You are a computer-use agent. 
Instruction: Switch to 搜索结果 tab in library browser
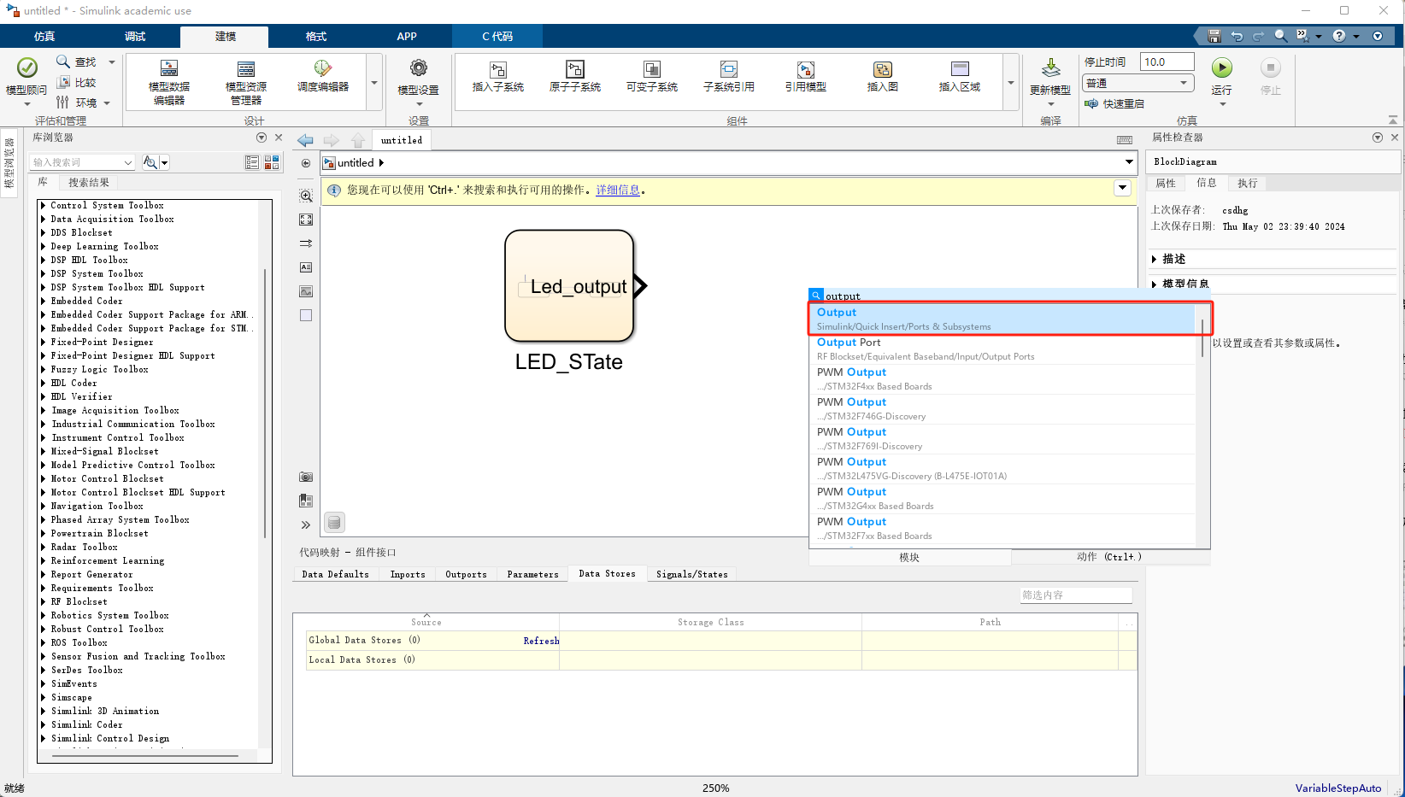[89, 182]
